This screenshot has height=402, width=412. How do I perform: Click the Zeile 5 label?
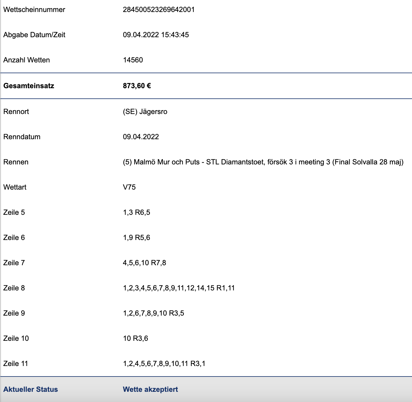click(14, 212)
